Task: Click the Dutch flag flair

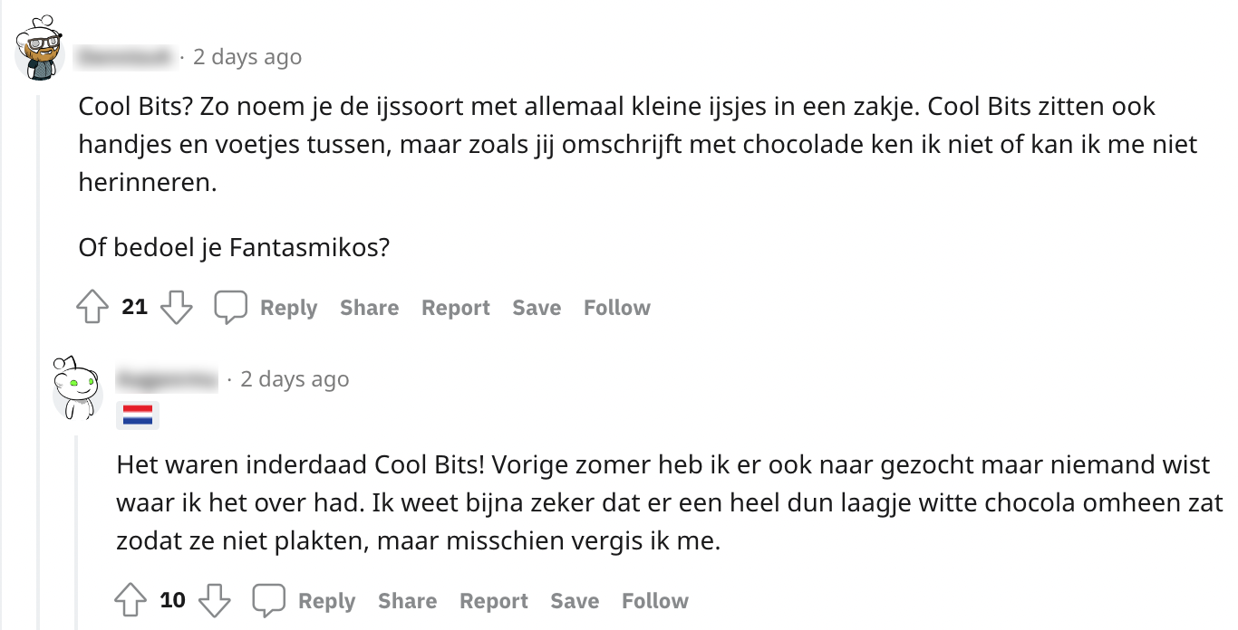Action: (138, 415)
